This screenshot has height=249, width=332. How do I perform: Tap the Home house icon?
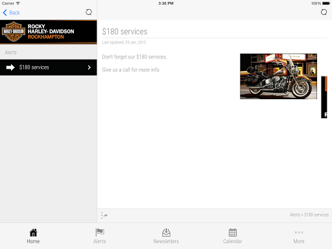click(33, 233)
